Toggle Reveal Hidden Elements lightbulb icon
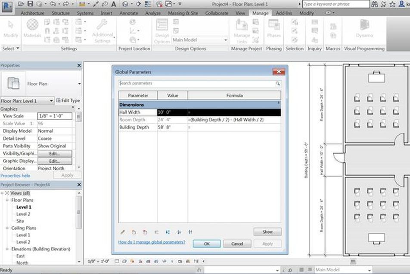Screen dimensions: 410x274 tap(172, 261)
